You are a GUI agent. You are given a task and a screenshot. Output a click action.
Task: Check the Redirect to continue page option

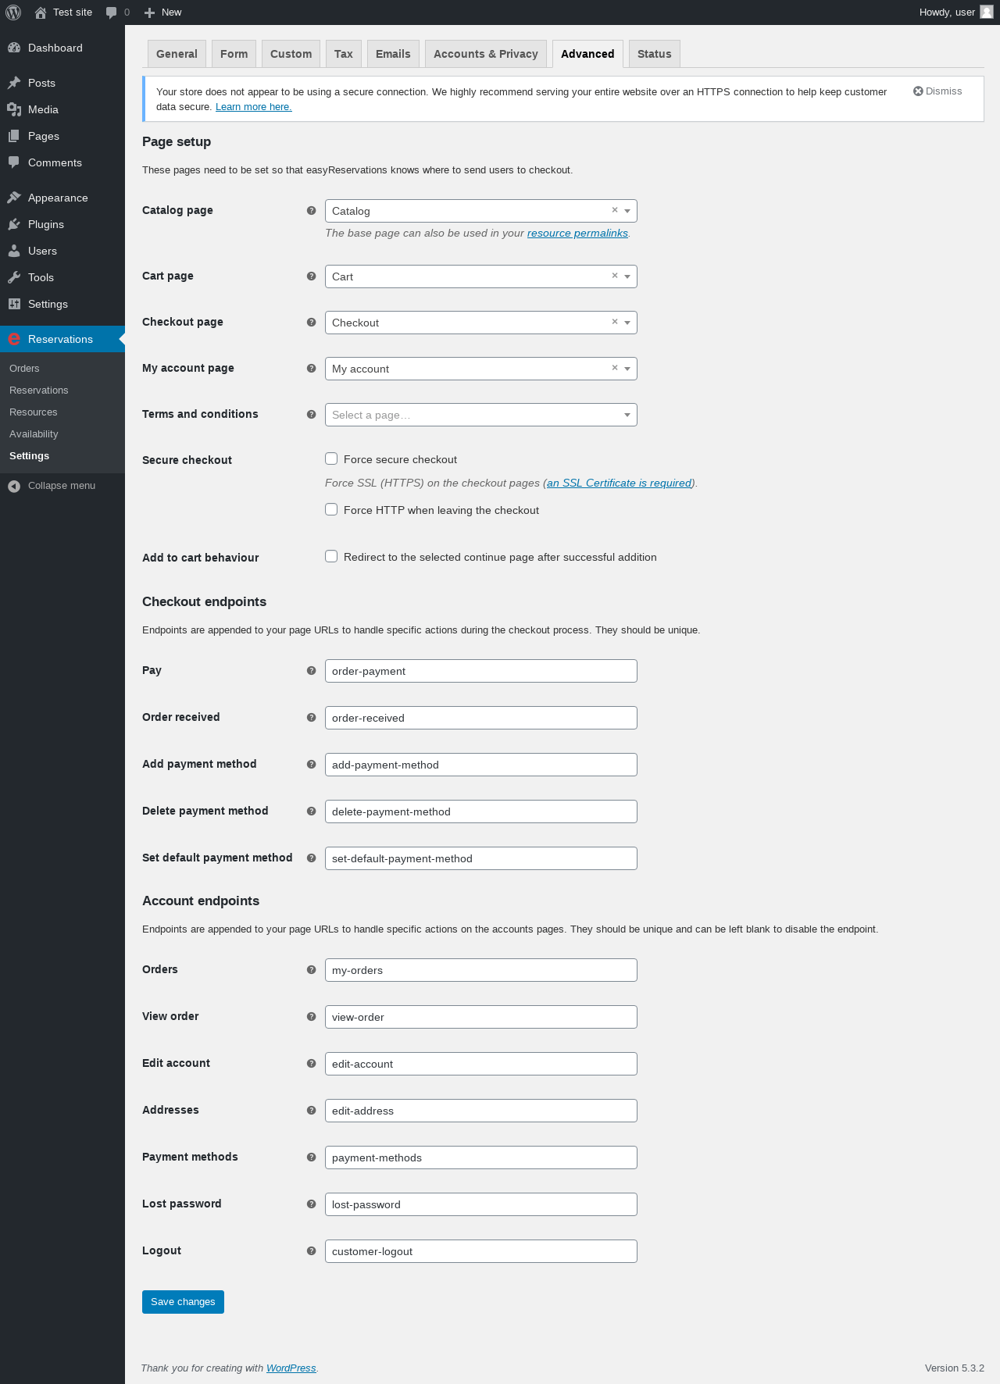pos(331,557)
